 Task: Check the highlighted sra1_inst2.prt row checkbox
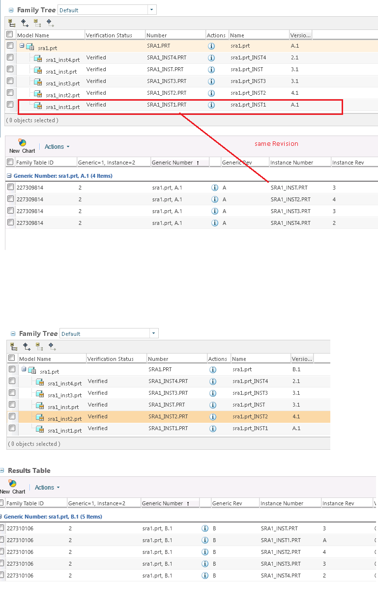click(x=12, y=416)
